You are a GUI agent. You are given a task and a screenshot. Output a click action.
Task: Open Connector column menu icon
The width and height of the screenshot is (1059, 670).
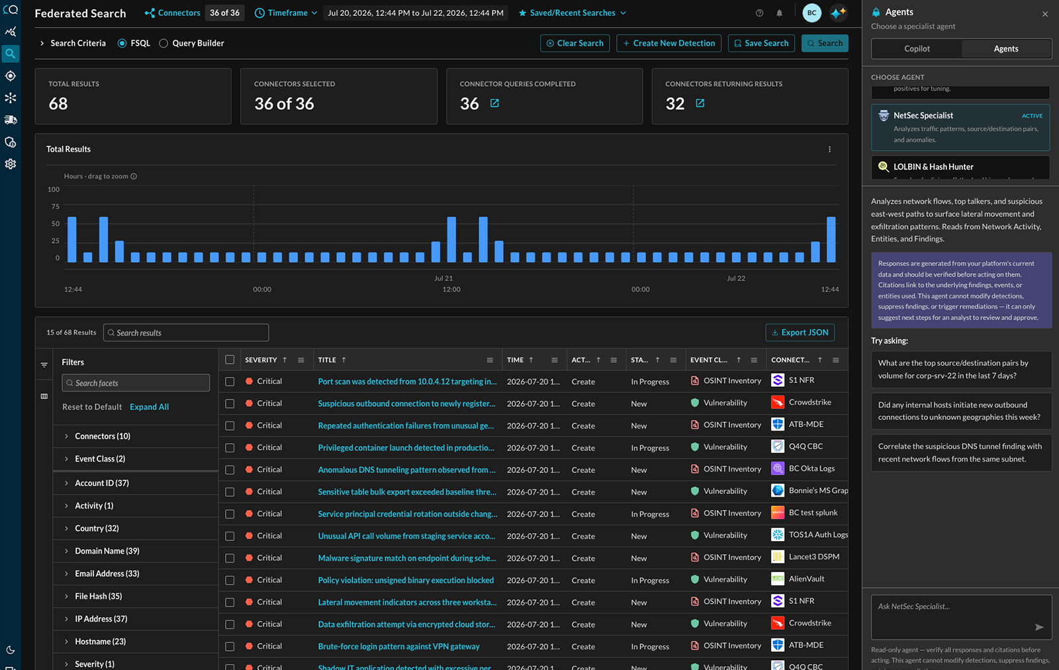point(836,360)
